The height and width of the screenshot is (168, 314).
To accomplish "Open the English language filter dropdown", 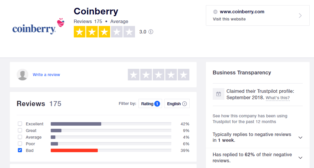I will (177, 104).
